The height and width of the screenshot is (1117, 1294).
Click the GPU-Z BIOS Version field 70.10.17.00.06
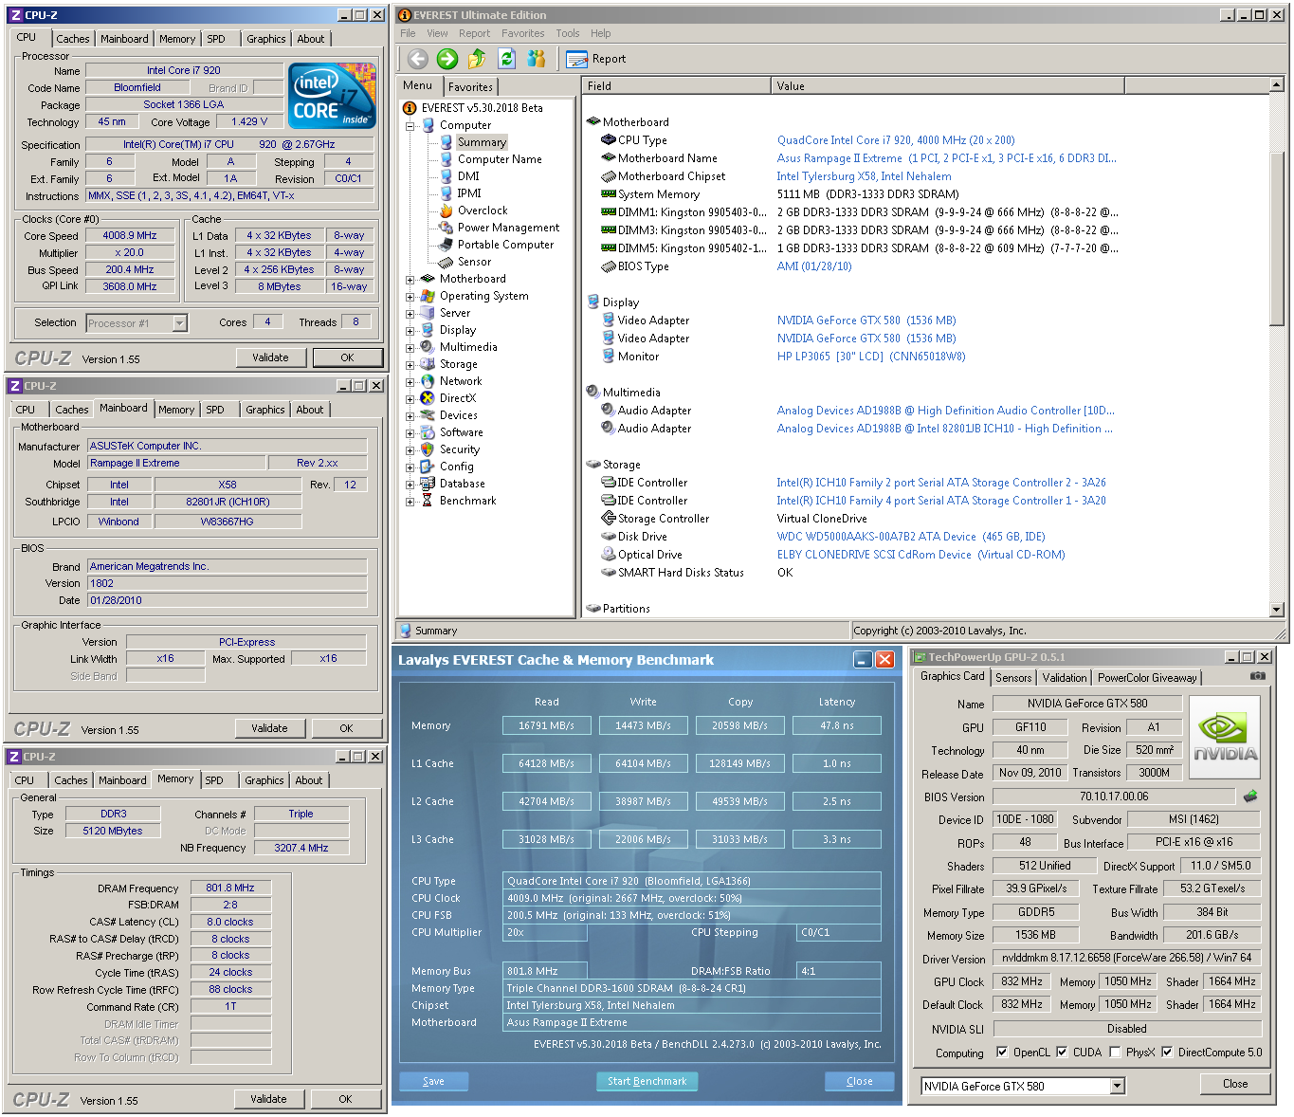(1114, 797)
